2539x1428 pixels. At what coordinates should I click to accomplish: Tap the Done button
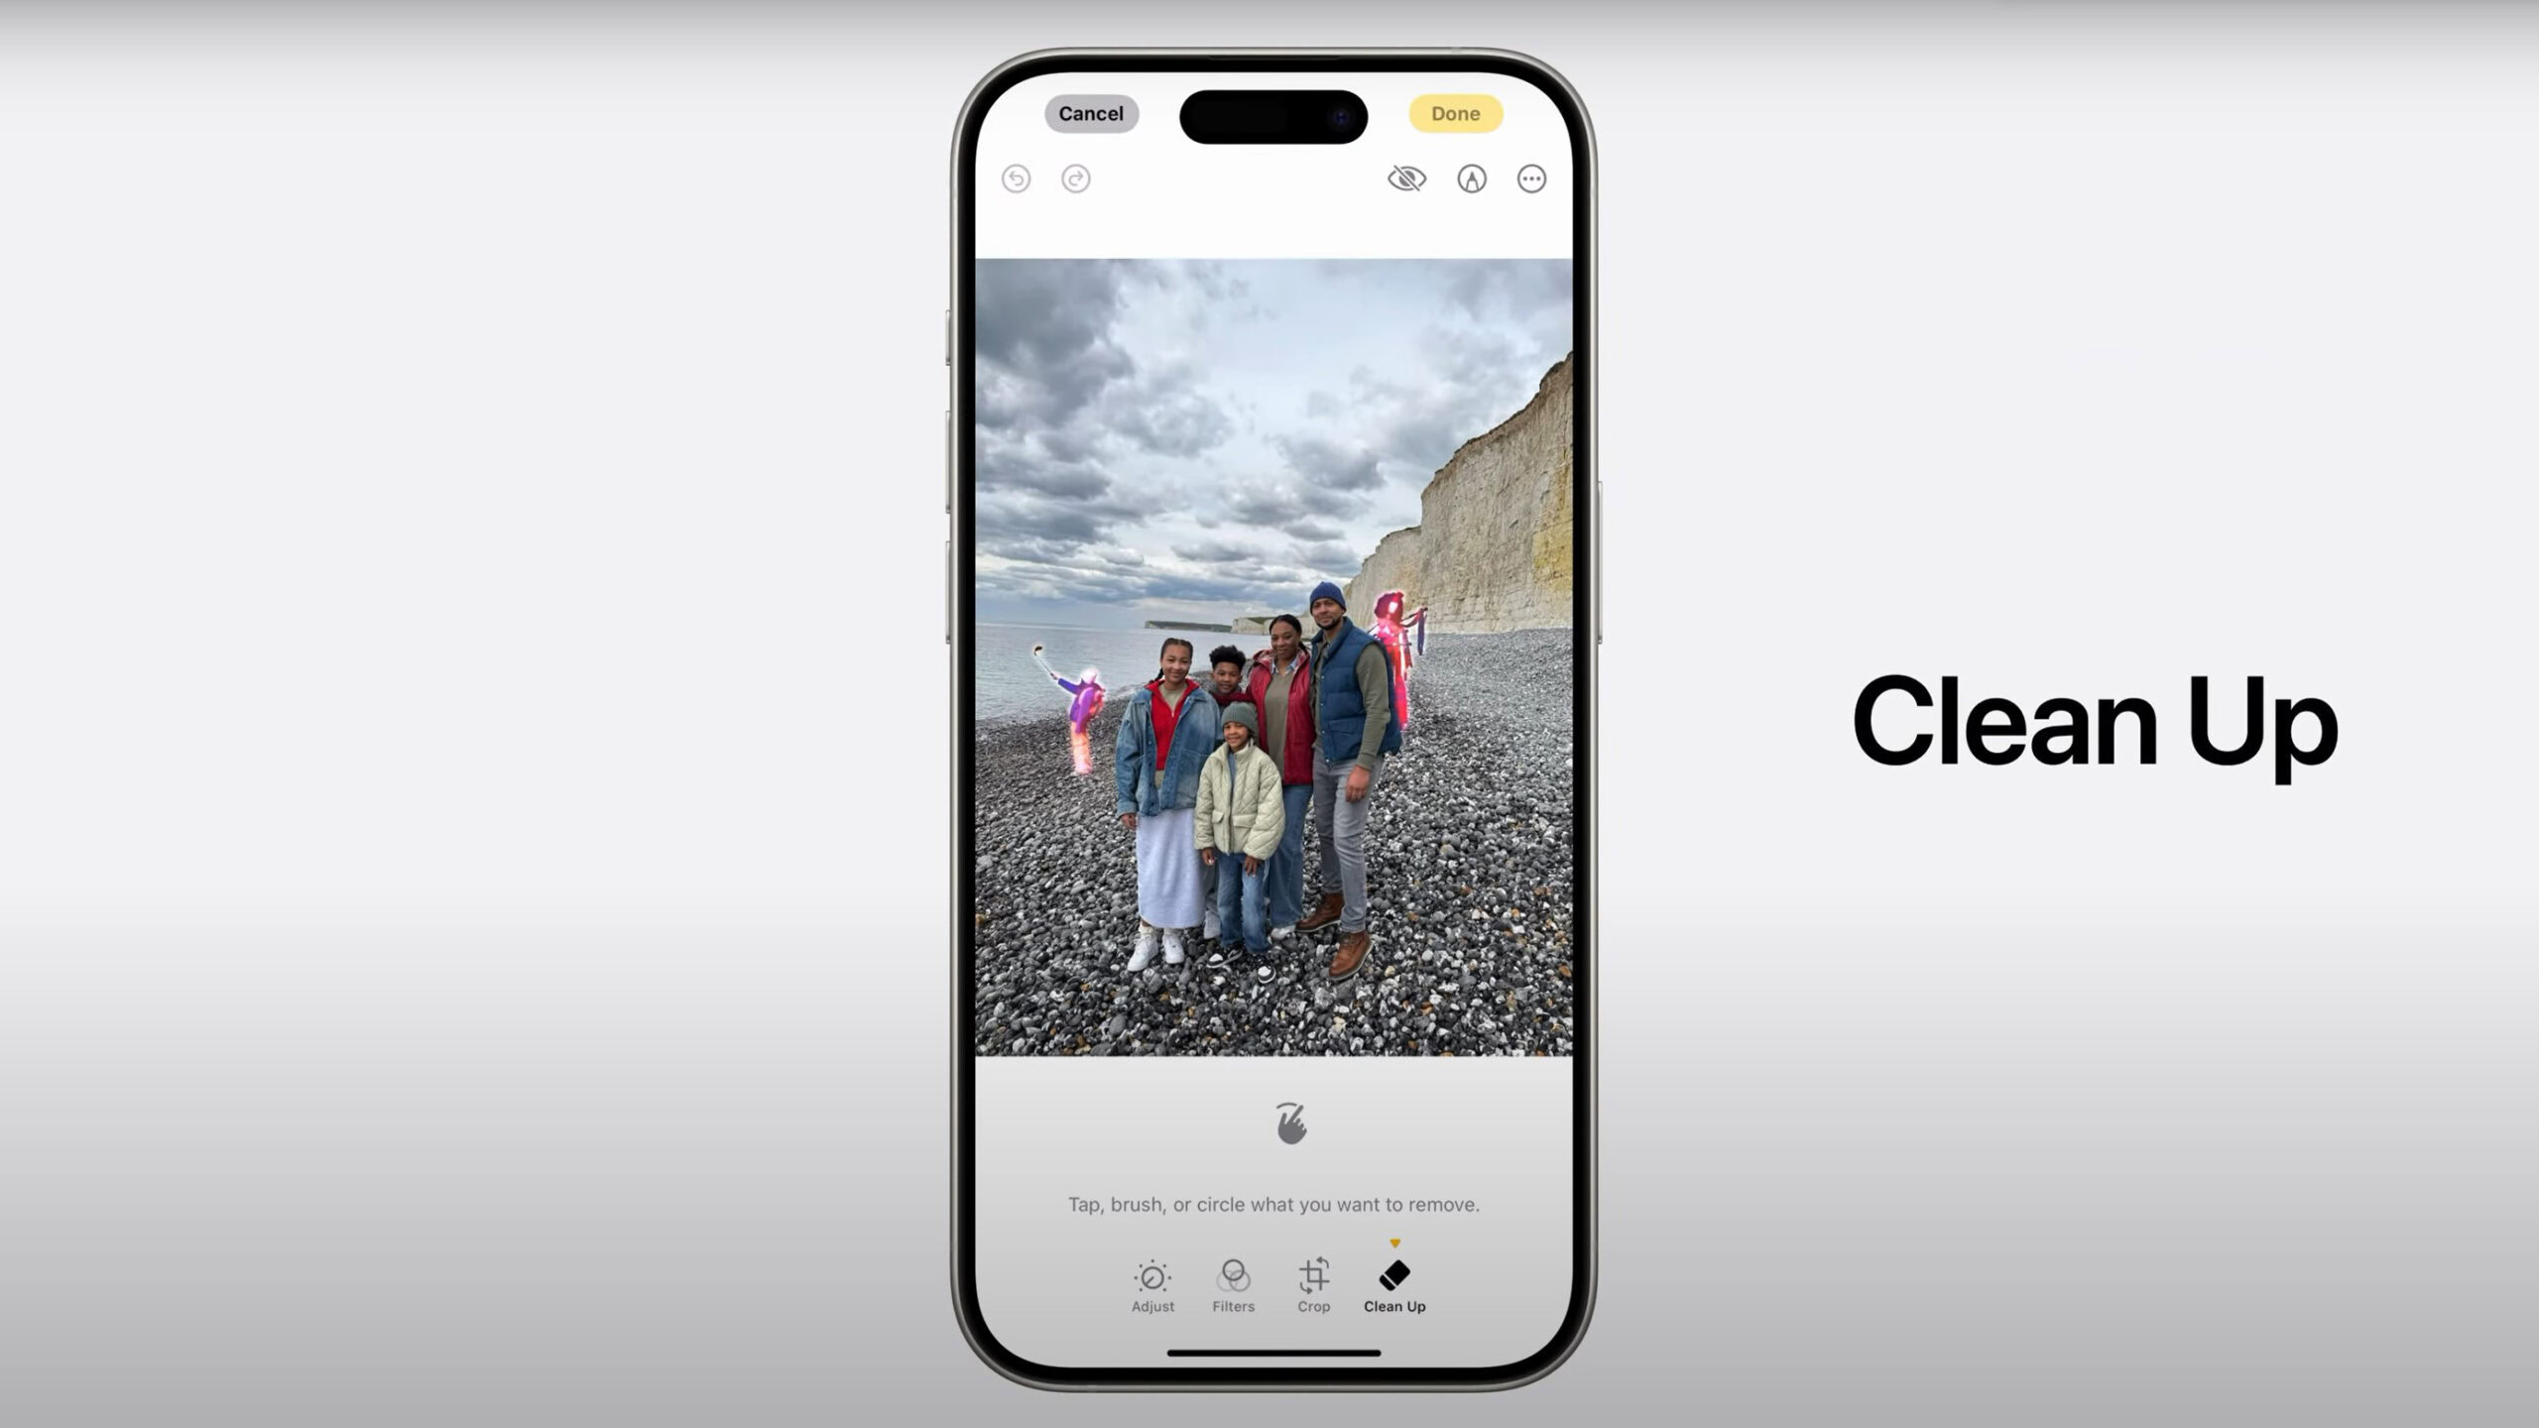tap(1454, 113)
